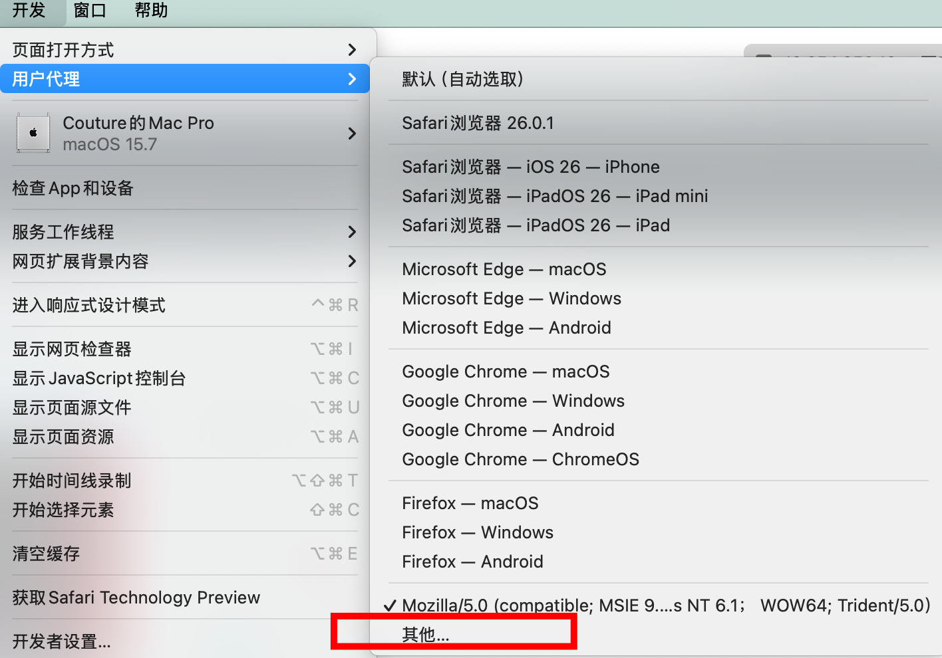This screenshot has height=658, width=942.
Task: Select 进入响应式设计模式
Action: [185, 305]
